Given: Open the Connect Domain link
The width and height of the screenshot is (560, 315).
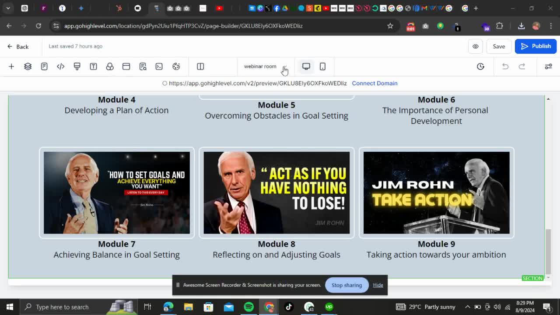Looking at the screenshot, I should point(374,83).
